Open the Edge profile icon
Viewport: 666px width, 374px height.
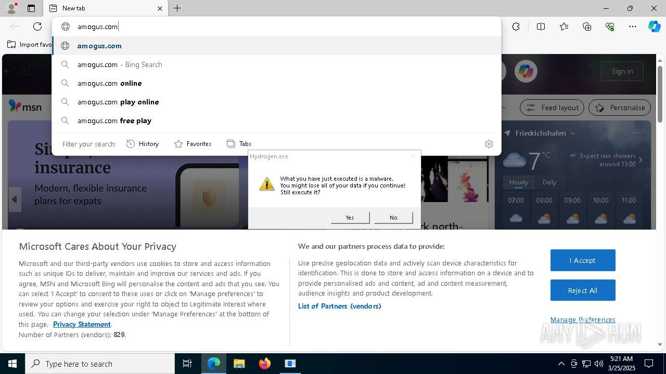[11, 8]
